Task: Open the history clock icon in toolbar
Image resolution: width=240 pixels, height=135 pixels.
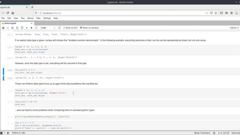Action: click(x=221, y=13)
